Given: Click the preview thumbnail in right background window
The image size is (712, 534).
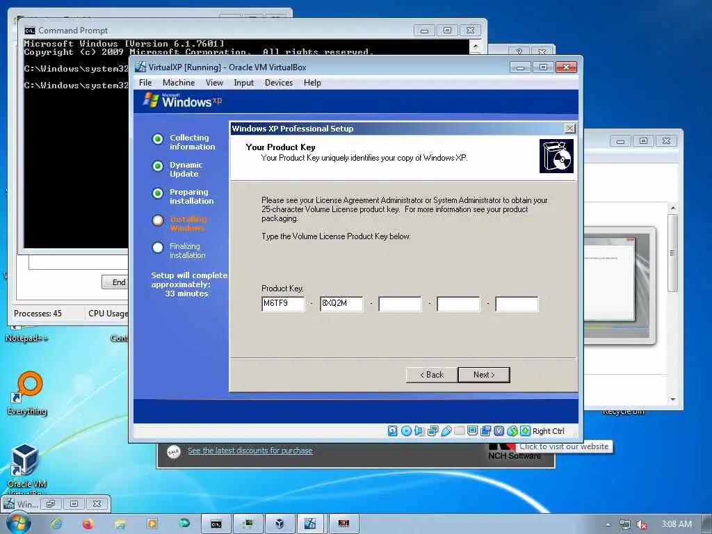Looking at the screenshot, I should pyautogui.click(x=620, y=286).
